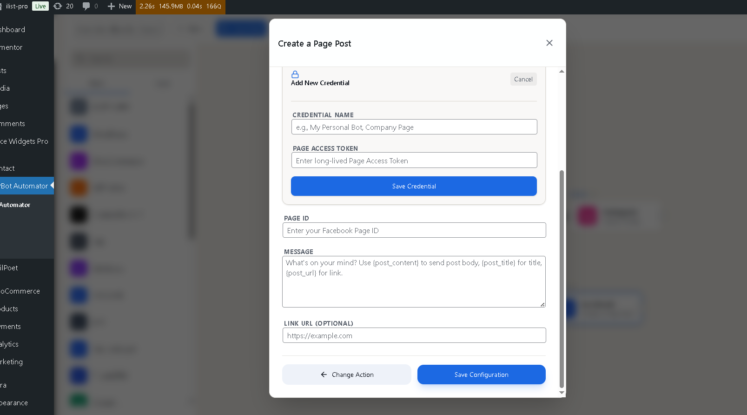The image size is (747, 415).
Task: Open WooCommerce in the sidebar menu
Action: click(x=20, y=291)
